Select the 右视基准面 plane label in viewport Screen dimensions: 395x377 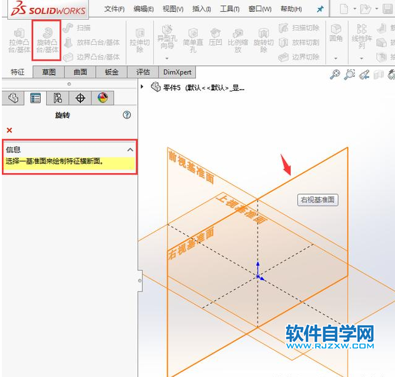coord(191,243)
